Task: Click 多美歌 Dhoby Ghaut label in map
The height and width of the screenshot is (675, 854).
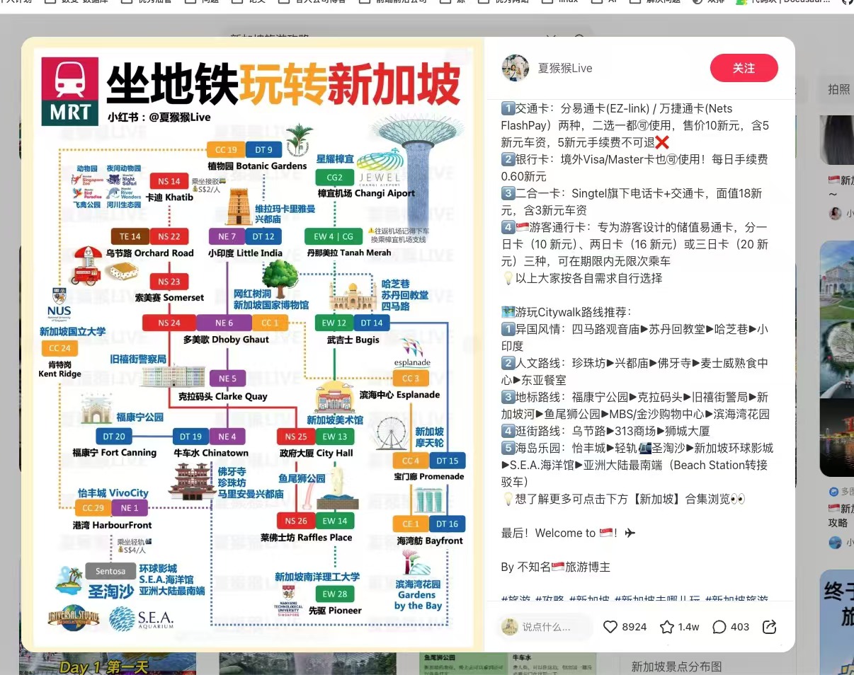Action: tap(226, 340)
